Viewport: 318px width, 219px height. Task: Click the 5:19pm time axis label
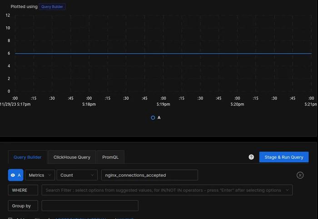163,104
